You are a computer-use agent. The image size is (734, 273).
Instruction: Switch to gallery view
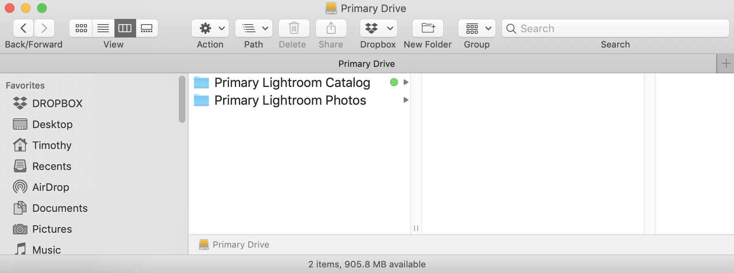point(147,28)
